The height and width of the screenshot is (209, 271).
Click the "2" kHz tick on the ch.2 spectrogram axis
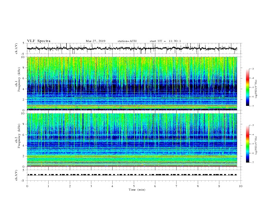(24, 156)
